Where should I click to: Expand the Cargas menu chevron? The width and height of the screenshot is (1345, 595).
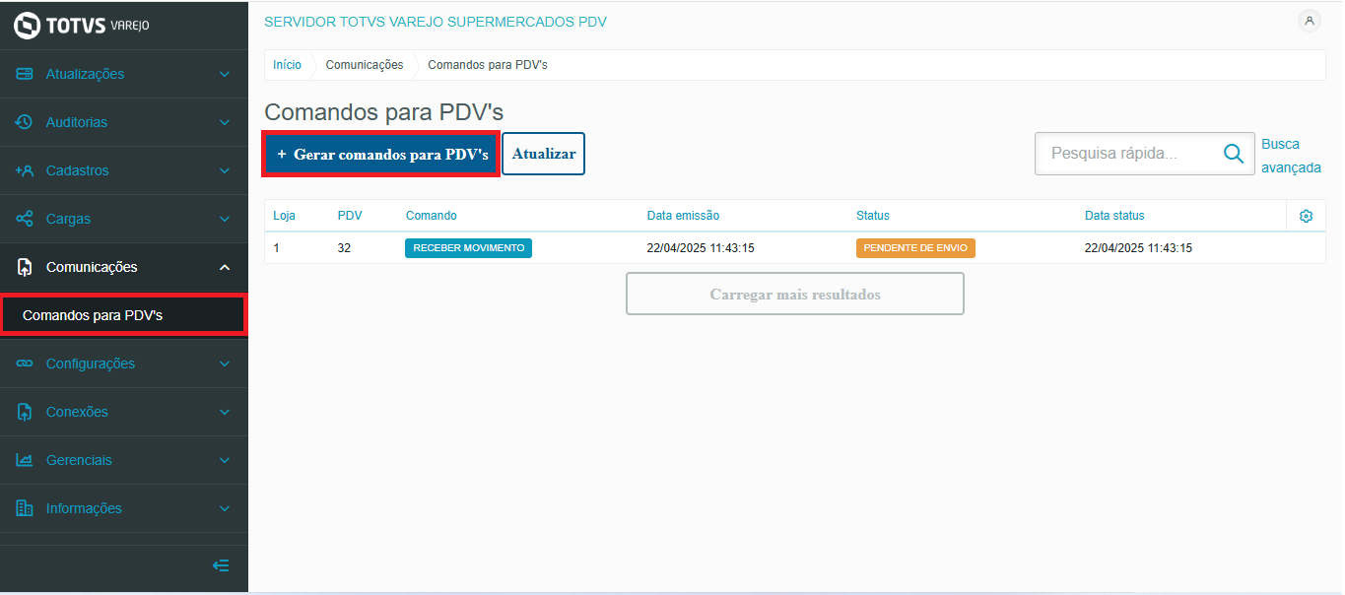tap(225, 220)
